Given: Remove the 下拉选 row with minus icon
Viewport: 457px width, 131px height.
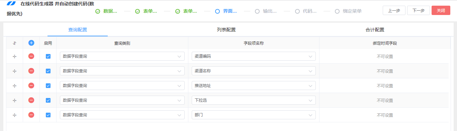Looking at the screenshot, I should click(31, 100).
